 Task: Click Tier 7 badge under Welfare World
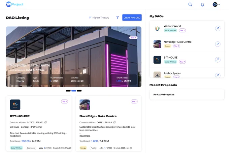point(182,30)
